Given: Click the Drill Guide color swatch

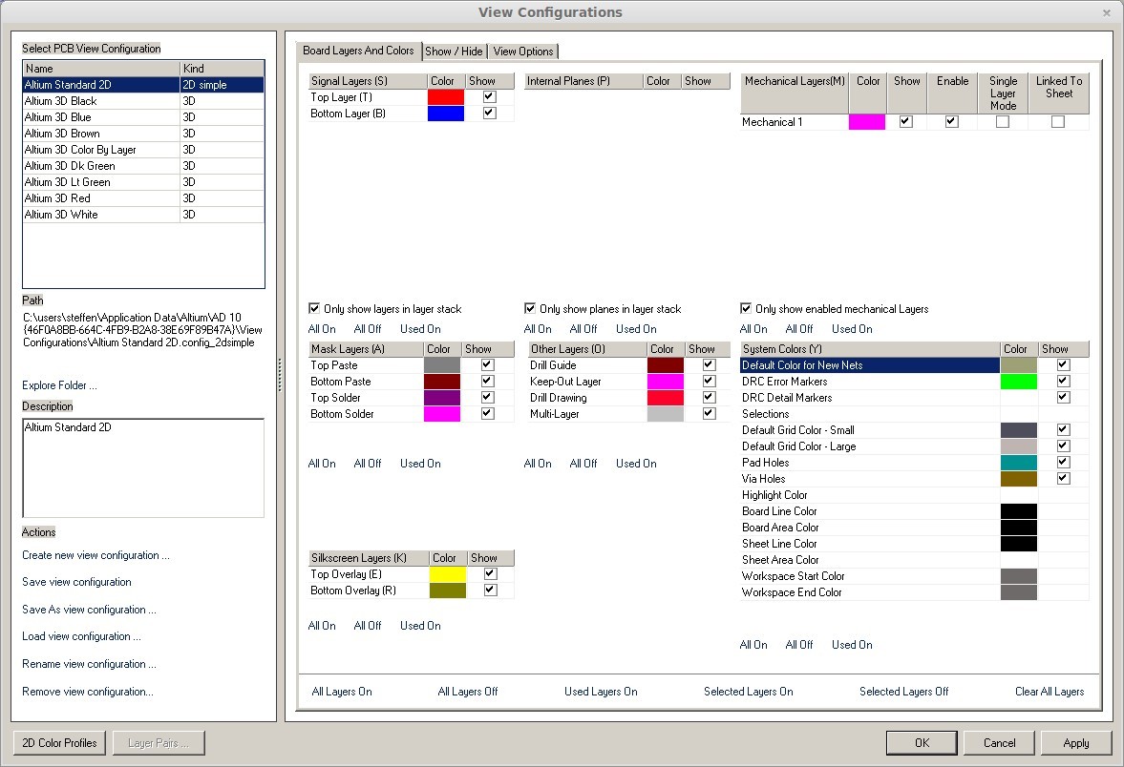Looking at the screenshot, I should pyautogui.click(x=666, y=364).
